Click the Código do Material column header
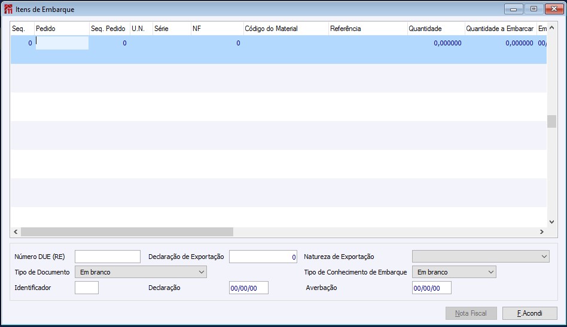Viewport: 567px width, 327px height. click(286, 29)
